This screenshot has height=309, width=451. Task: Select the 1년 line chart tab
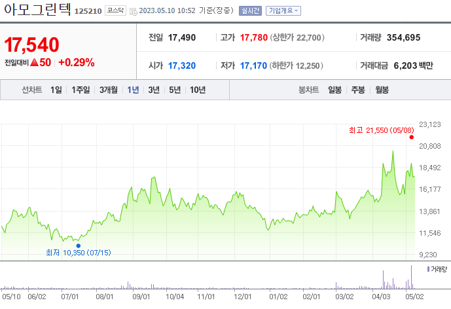click(133, 90)
